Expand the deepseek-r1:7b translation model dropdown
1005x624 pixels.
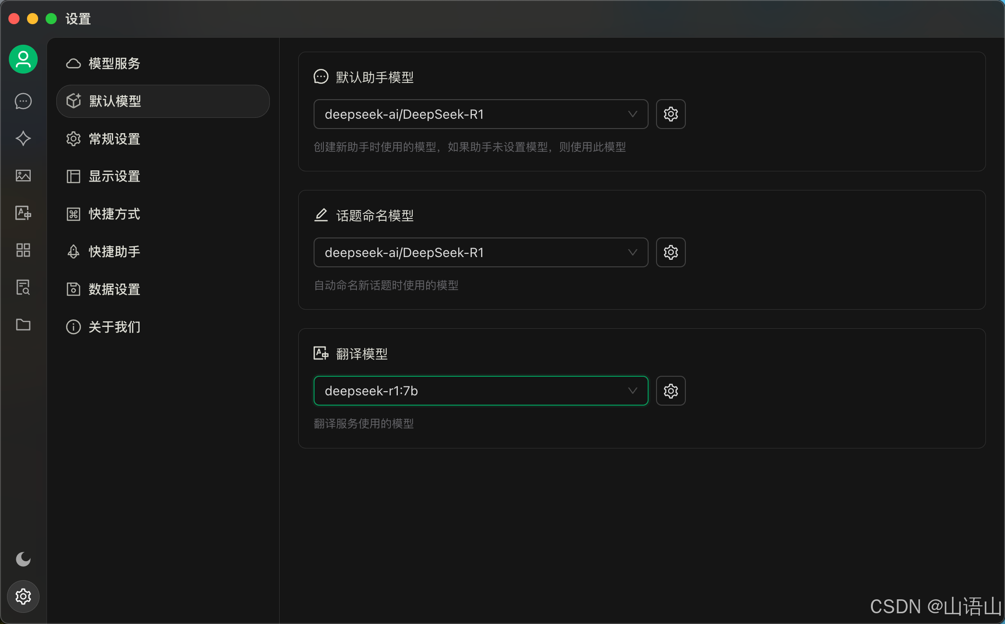point(481,391)
